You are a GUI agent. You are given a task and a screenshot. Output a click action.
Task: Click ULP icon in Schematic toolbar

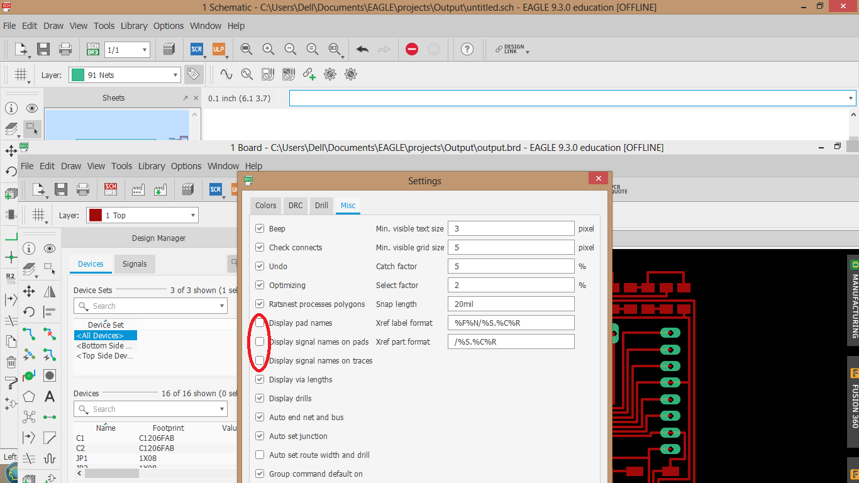pyautogui.click(x=218, y=49)
